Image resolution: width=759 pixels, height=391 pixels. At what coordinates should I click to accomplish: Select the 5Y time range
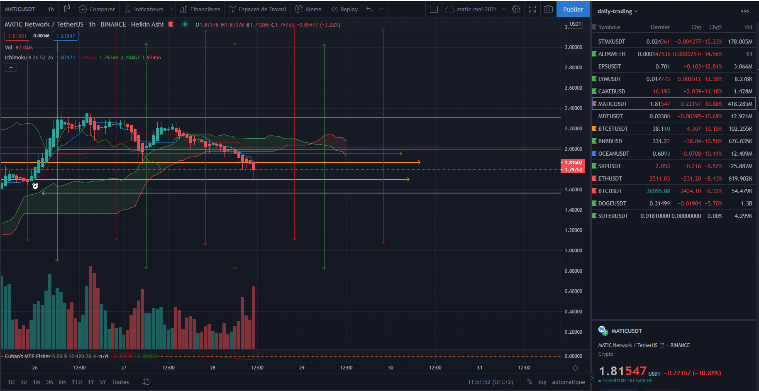pyautogui.click(x=103, y=382)
